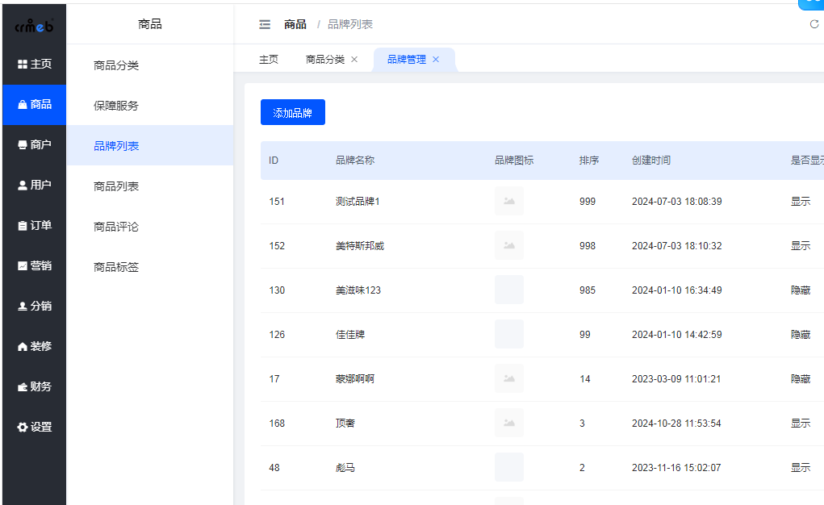Close the 品牌管理 tab
824x505 pixels.
[x=436, y=60]
